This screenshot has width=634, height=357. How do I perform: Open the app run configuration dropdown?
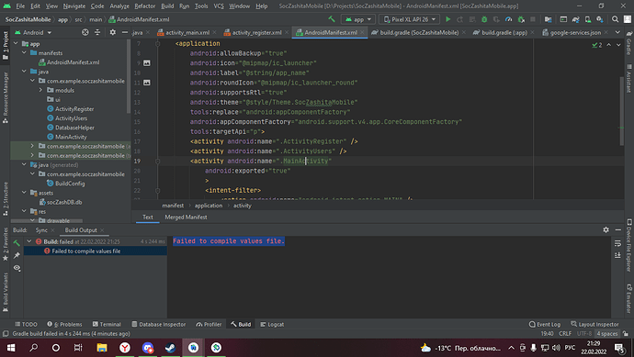(358, 19)
